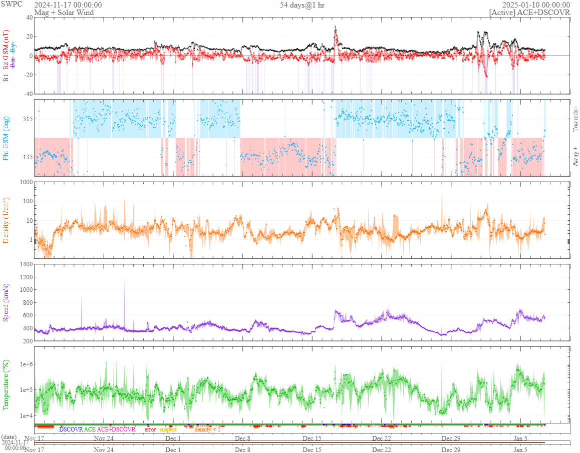Click the lowest red Bz dip near Jan 1
580x453 pixels.
pyautogui.click(x=486, y=76)
